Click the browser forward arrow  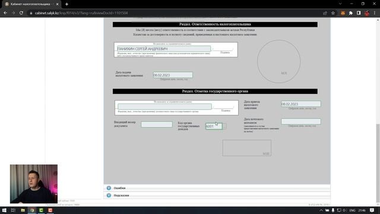pyautogui.click(x=13, y=13)
